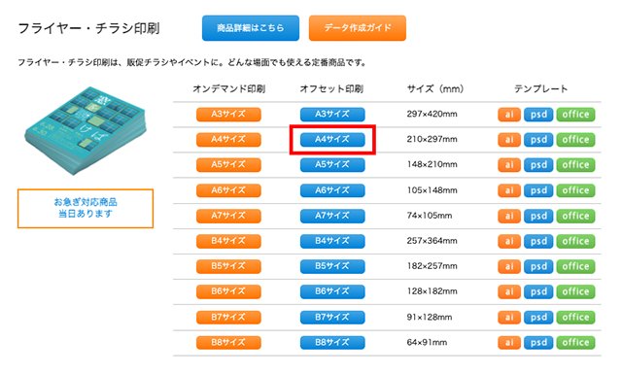622x374 pixels.
Task: Download the psd template for B6
Action: [538, 291]
